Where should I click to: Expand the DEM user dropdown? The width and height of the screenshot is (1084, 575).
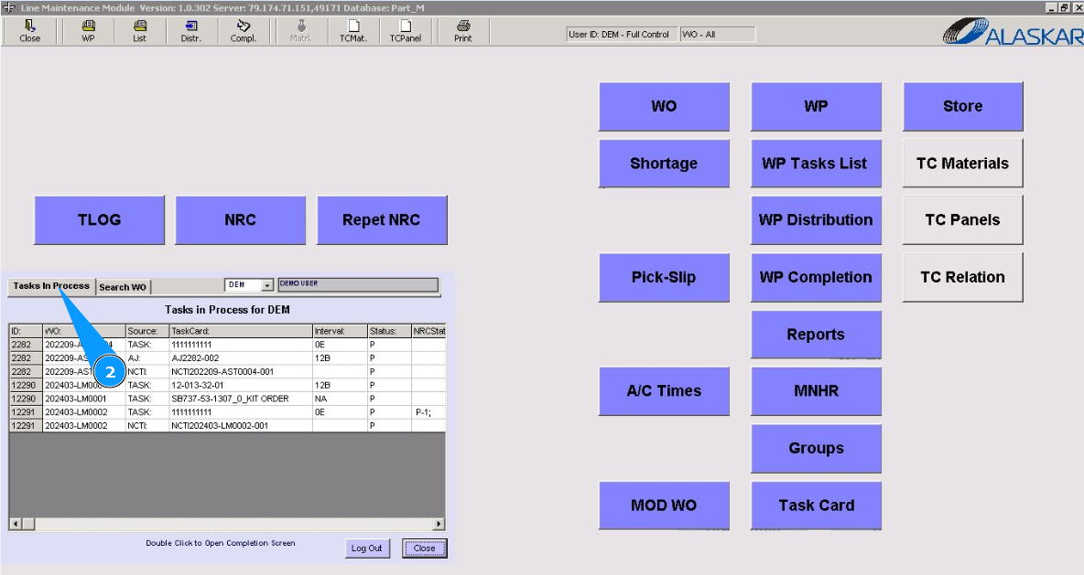[267, 285]
